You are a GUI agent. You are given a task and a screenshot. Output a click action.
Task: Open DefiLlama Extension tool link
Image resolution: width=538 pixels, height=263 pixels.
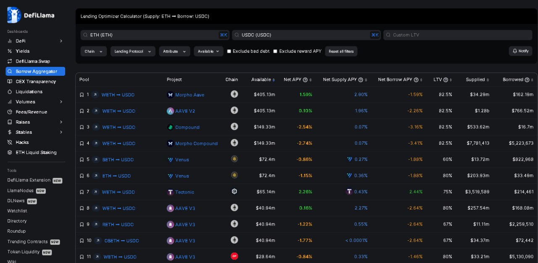point(29,180)
